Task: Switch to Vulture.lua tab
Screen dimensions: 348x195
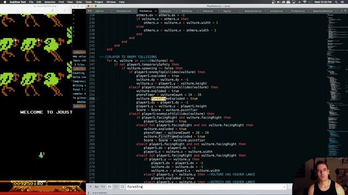Action: 208,11
